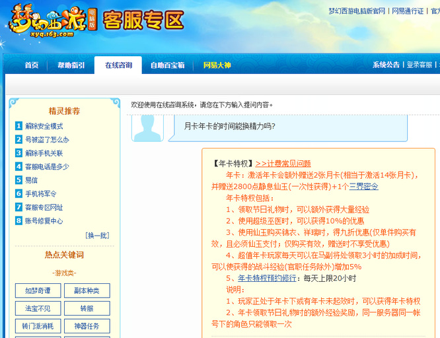The image size is (440, 338).
Task: Click number 1 icon beside 解除安全模式
Action: click(x=18, y=126)
